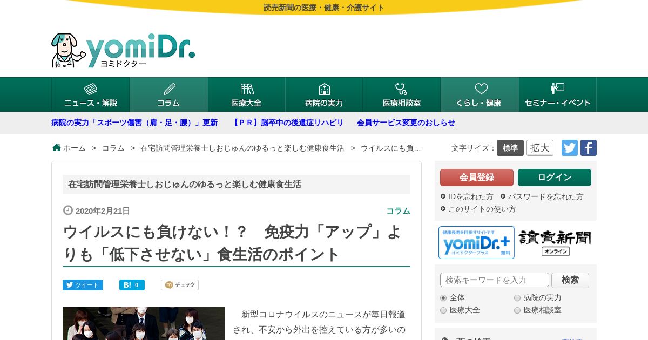Screen dimensions: 648x340
Task: Open 医療大全 navigation tab
Action: tap(246, 94)
